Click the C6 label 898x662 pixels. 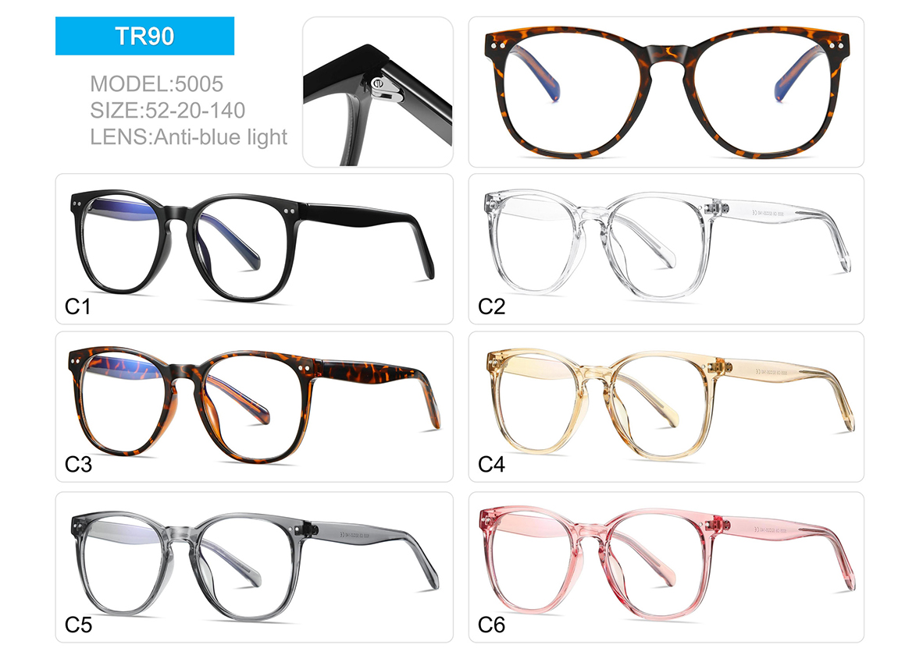coord(491,625)
